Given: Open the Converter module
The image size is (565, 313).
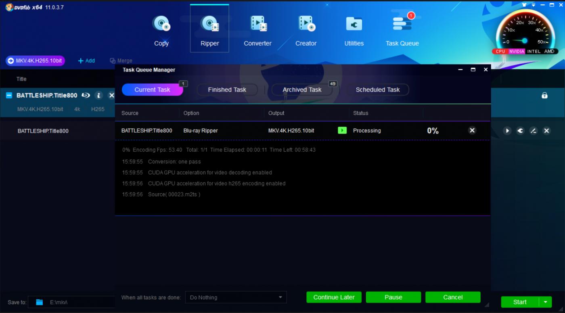Looking at the screenshot, I should click(257, 30).
